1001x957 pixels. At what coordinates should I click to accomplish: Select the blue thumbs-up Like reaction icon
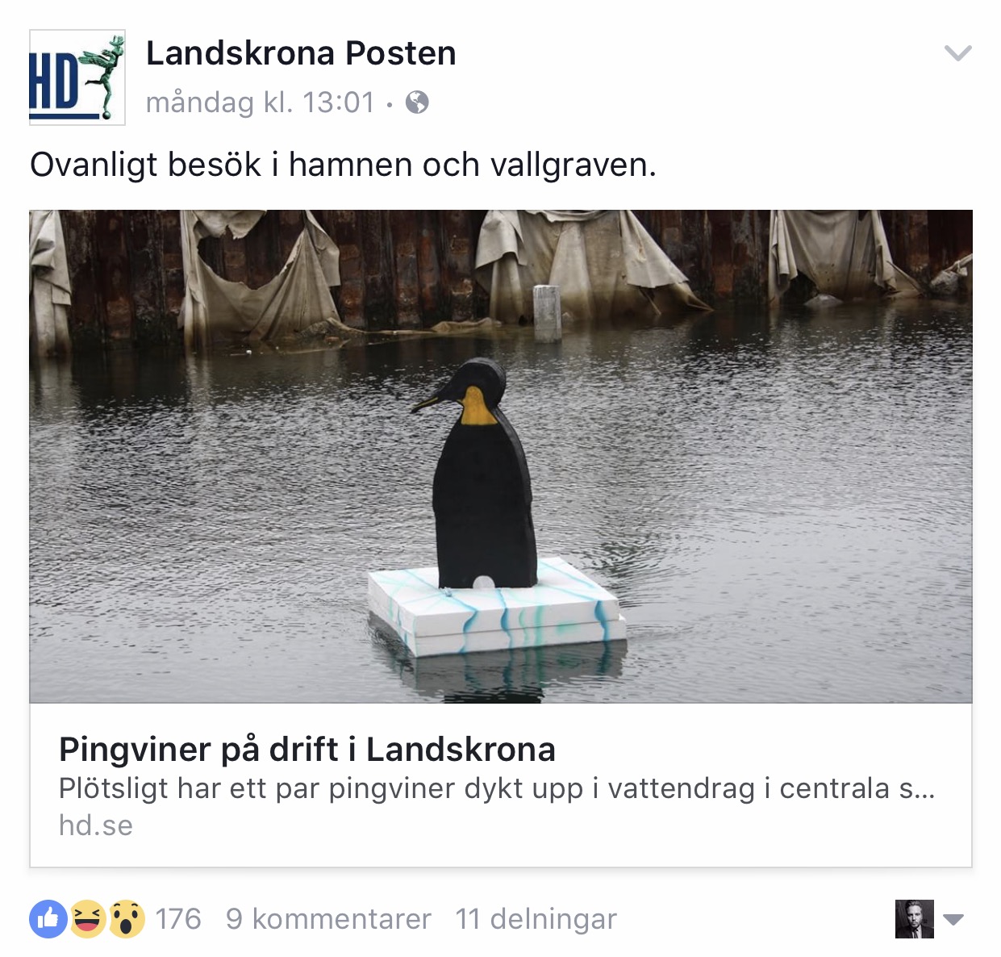[49, 918]
